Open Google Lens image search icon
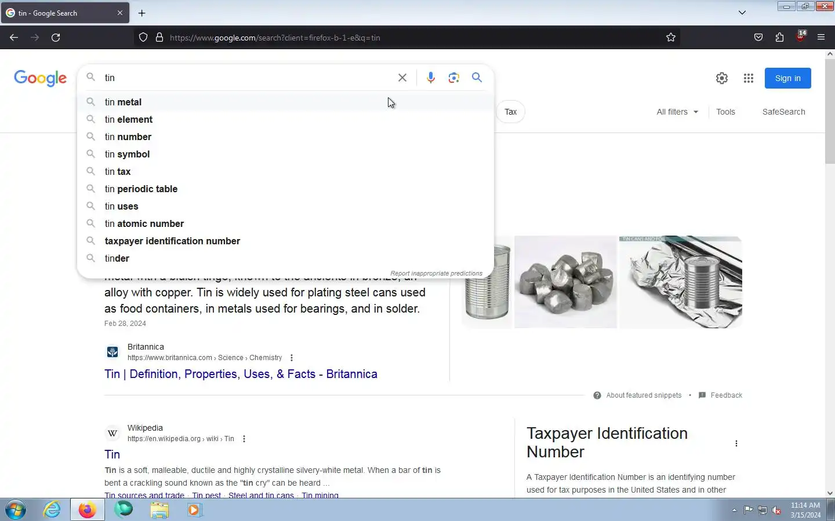 (x=454, y=78)
